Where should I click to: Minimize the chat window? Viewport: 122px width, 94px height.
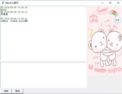(x=102, y=3)
